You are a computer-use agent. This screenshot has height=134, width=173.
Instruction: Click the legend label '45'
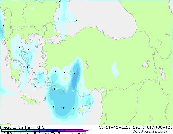pyautogui.click(x=78, y=133)
